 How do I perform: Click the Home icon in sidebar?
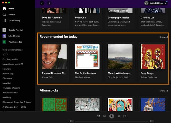4,9
